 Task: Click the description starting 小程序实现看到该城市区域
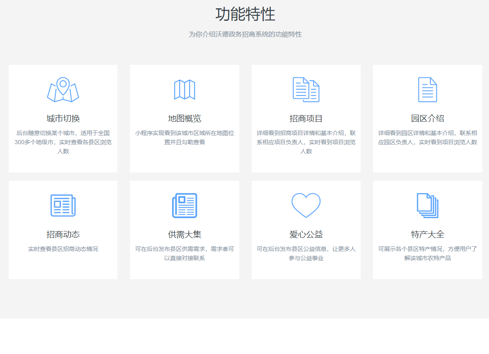click(x=184, y=138)
